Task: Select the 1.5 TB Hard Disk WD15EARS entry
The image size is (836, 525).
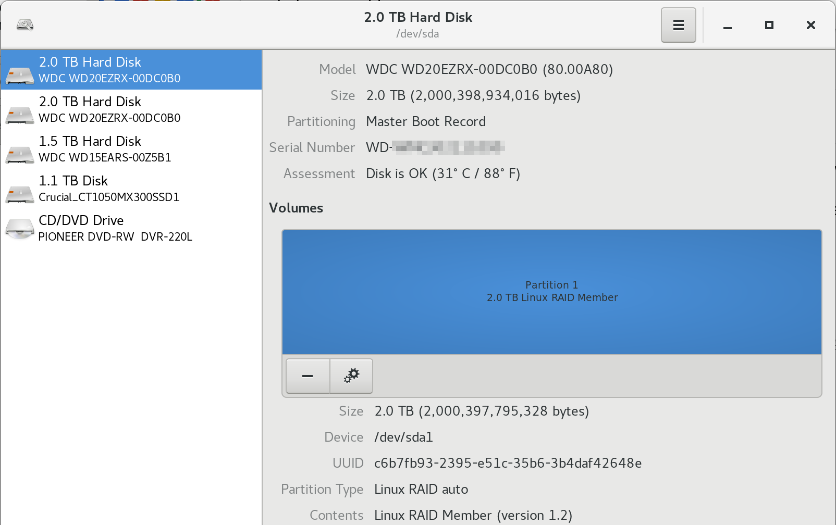Action: pos(105,149)
